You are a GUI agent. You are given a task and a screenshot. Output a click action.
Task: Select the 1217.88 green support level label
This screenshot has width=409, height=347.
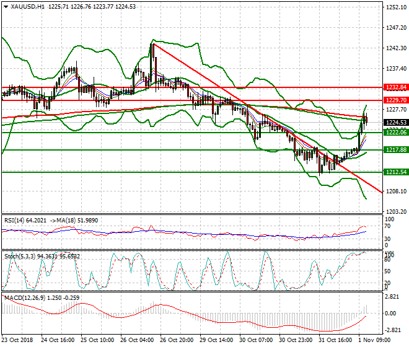pos(396,150)
